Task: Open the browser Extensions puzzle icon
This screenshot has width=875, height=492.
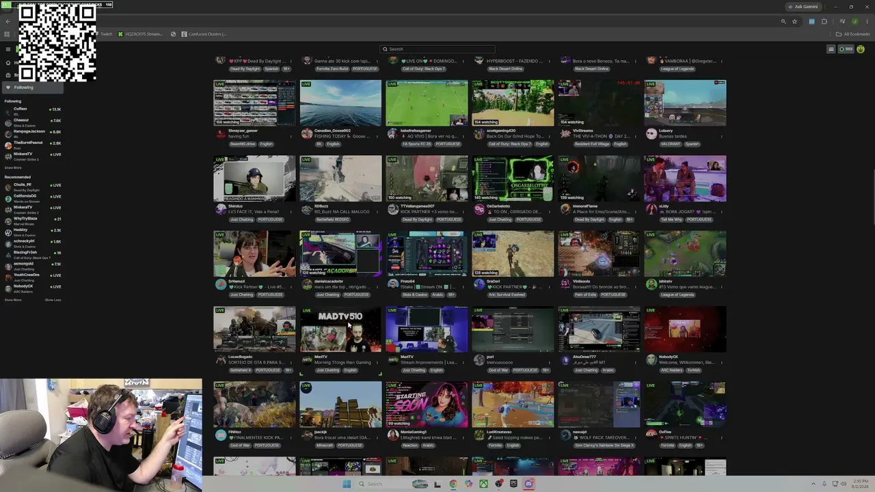Action: 824,21
